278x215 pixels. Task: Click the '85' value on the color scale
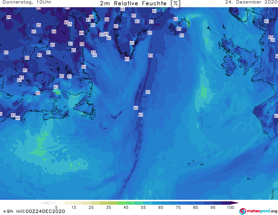[x=196, y=207]
